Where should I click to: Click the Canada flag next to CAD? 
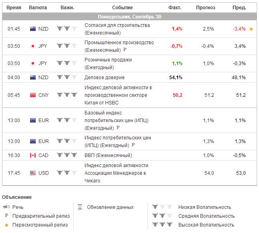click(x=33, y=155)
